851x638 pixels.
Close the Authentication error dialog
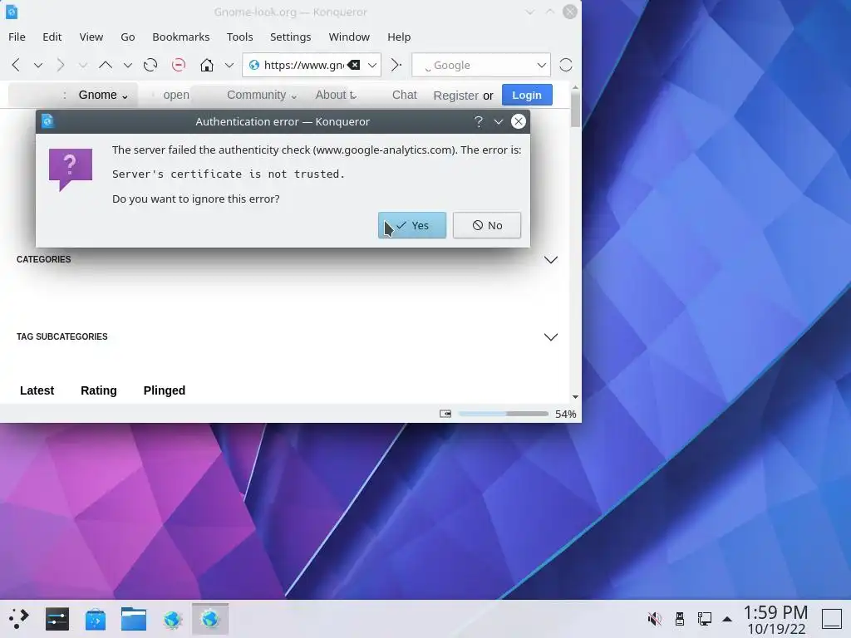click(x=519, y=121)
